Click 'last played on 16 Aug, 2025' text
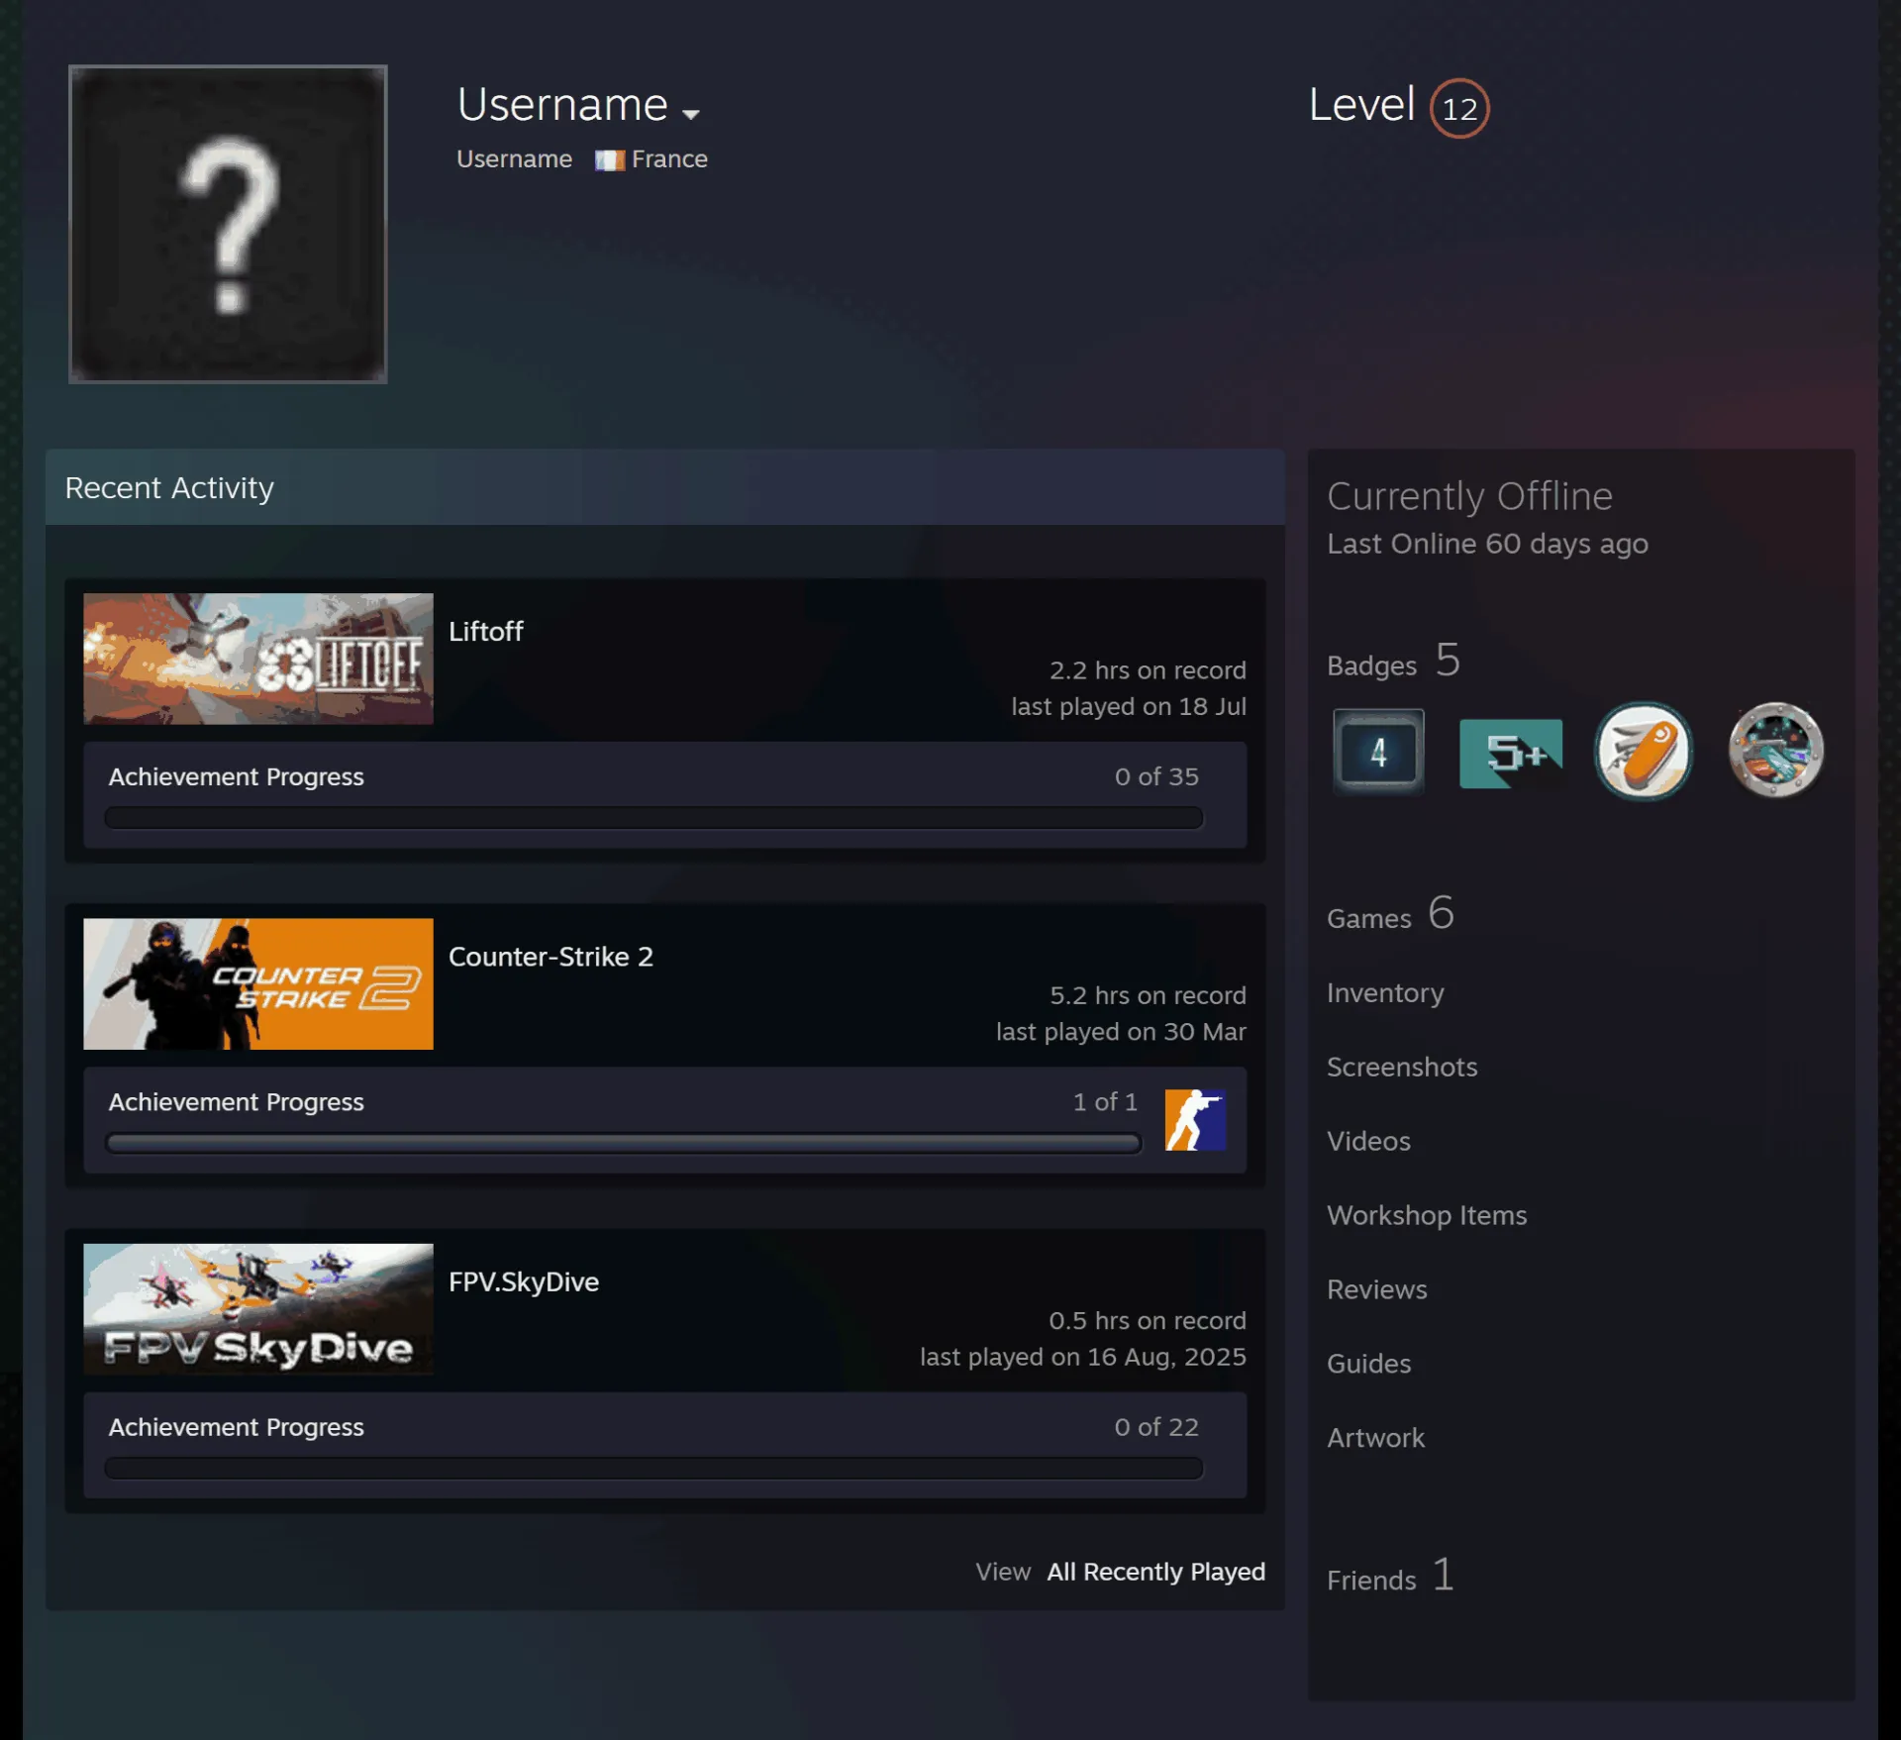 point(1083,1357)
